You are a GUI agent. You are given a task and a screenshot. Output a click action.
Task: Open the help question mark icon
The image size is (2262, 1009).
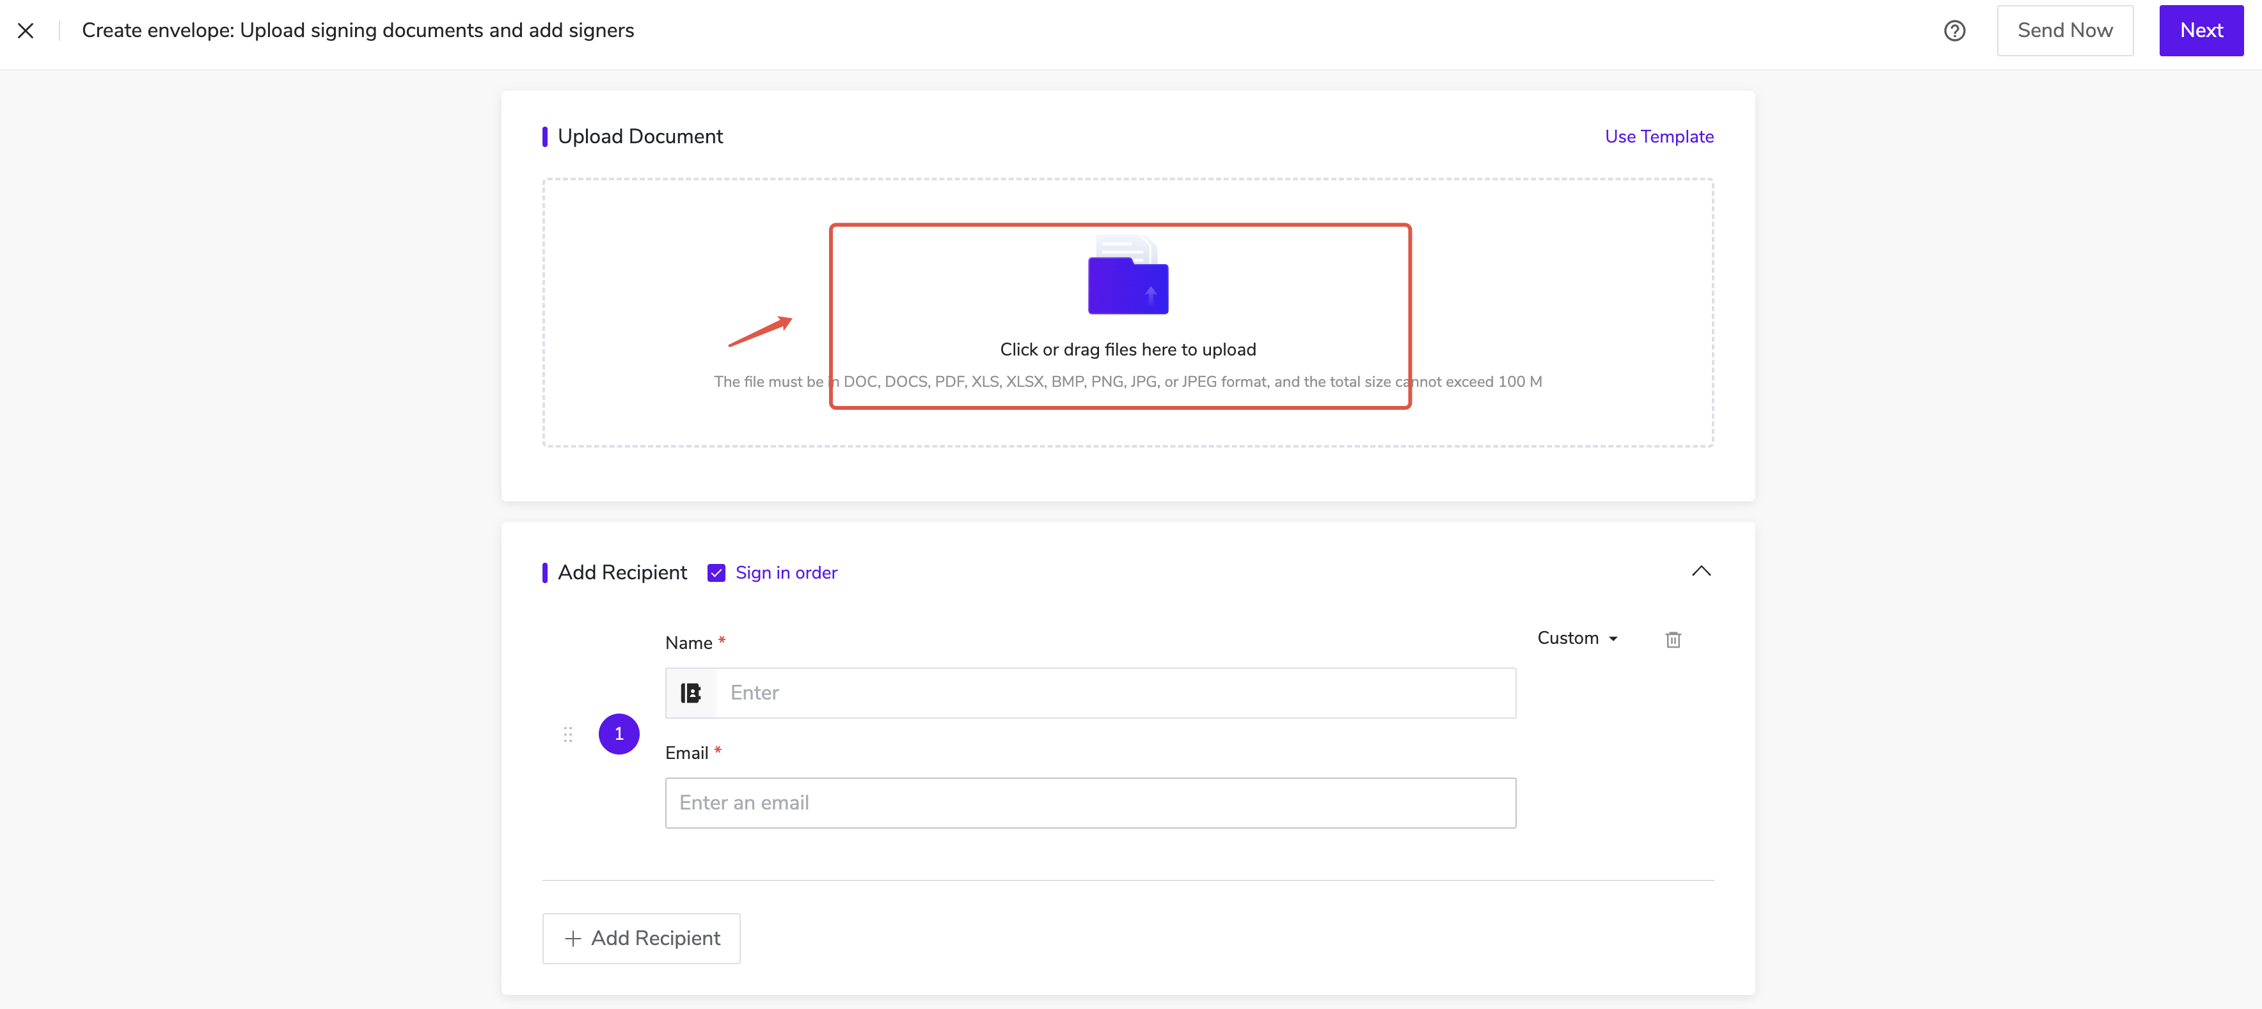tap(1954, 31)
